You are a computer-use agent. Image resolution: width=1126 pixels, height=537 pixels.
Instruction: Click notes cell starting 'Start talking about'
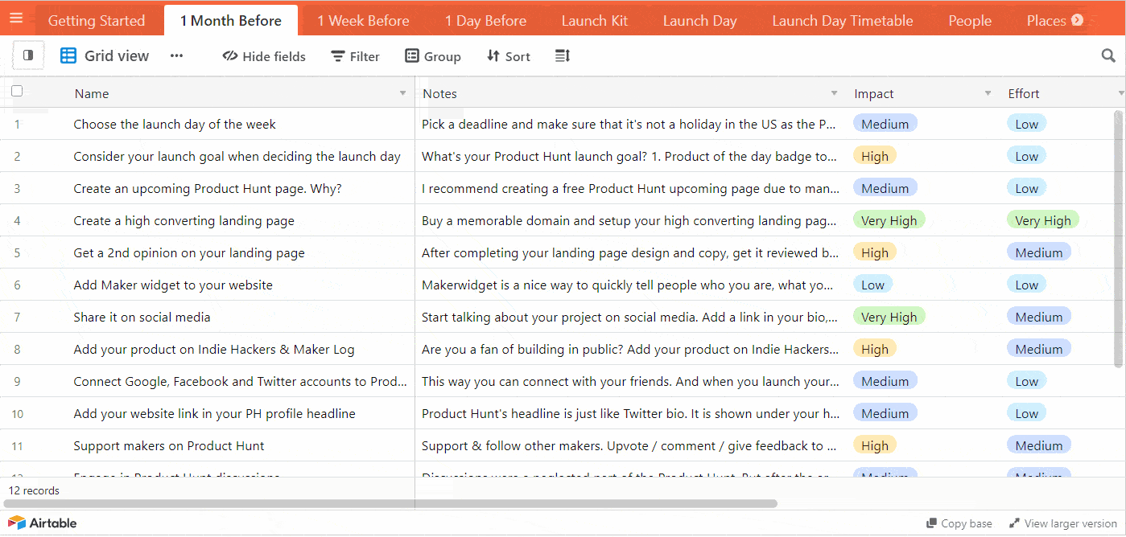[x=630, y=317]
